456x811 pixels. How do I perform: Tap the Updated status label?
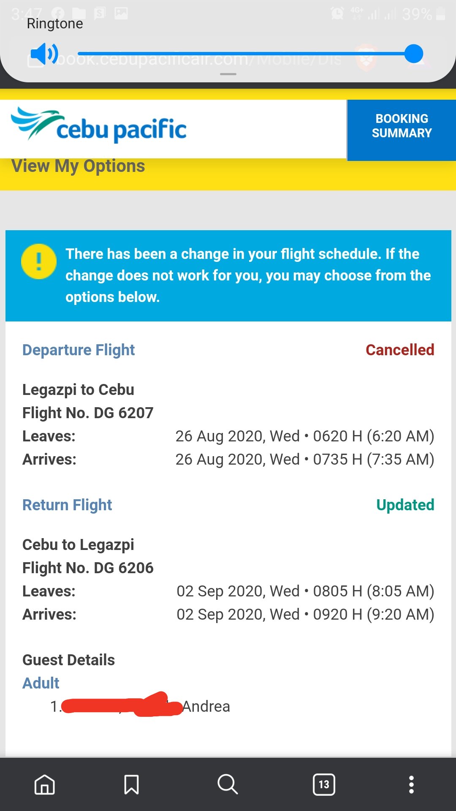click(405, 505)
